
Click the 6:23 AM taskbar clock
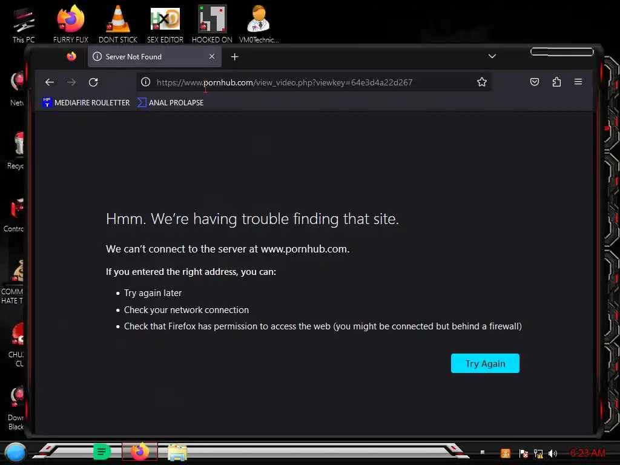587,453
